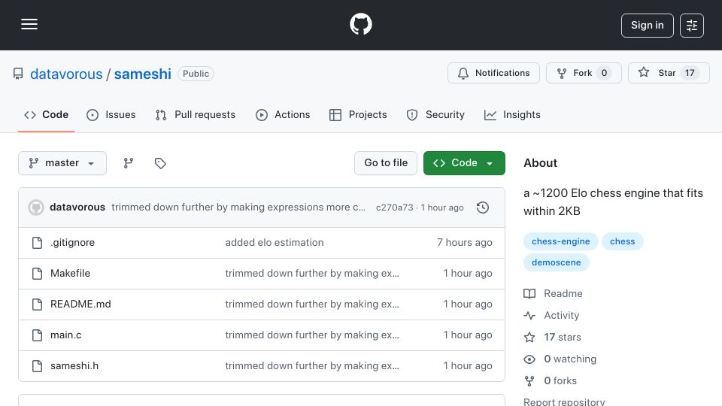View branches via the branch icon
This screenshot has width=722, height=406.
click(129, 163)
